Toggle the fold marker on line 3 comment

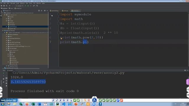pyautogui.click(x=58, y=23)
